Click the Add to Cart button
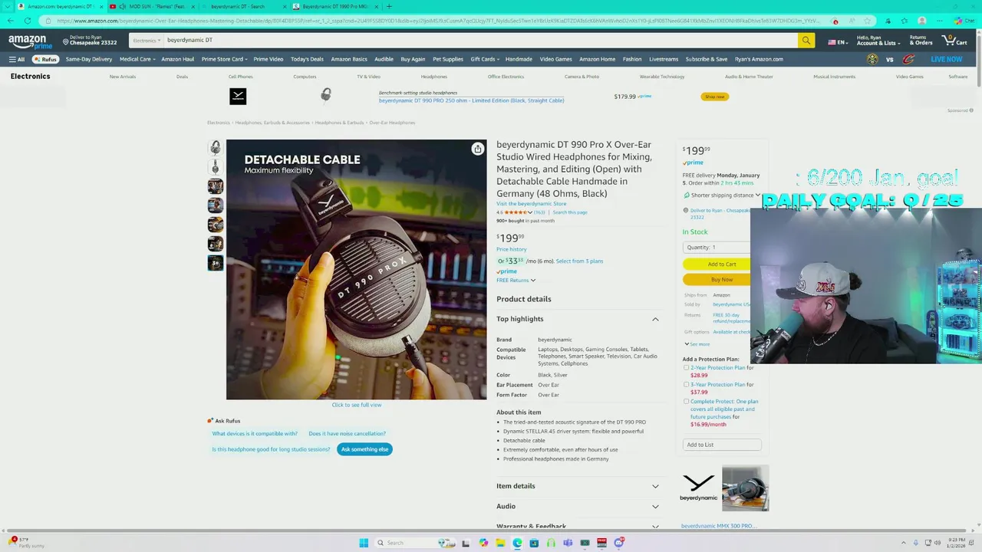Image resolution: width=982 pixels, height=552 pixels. 717,264
